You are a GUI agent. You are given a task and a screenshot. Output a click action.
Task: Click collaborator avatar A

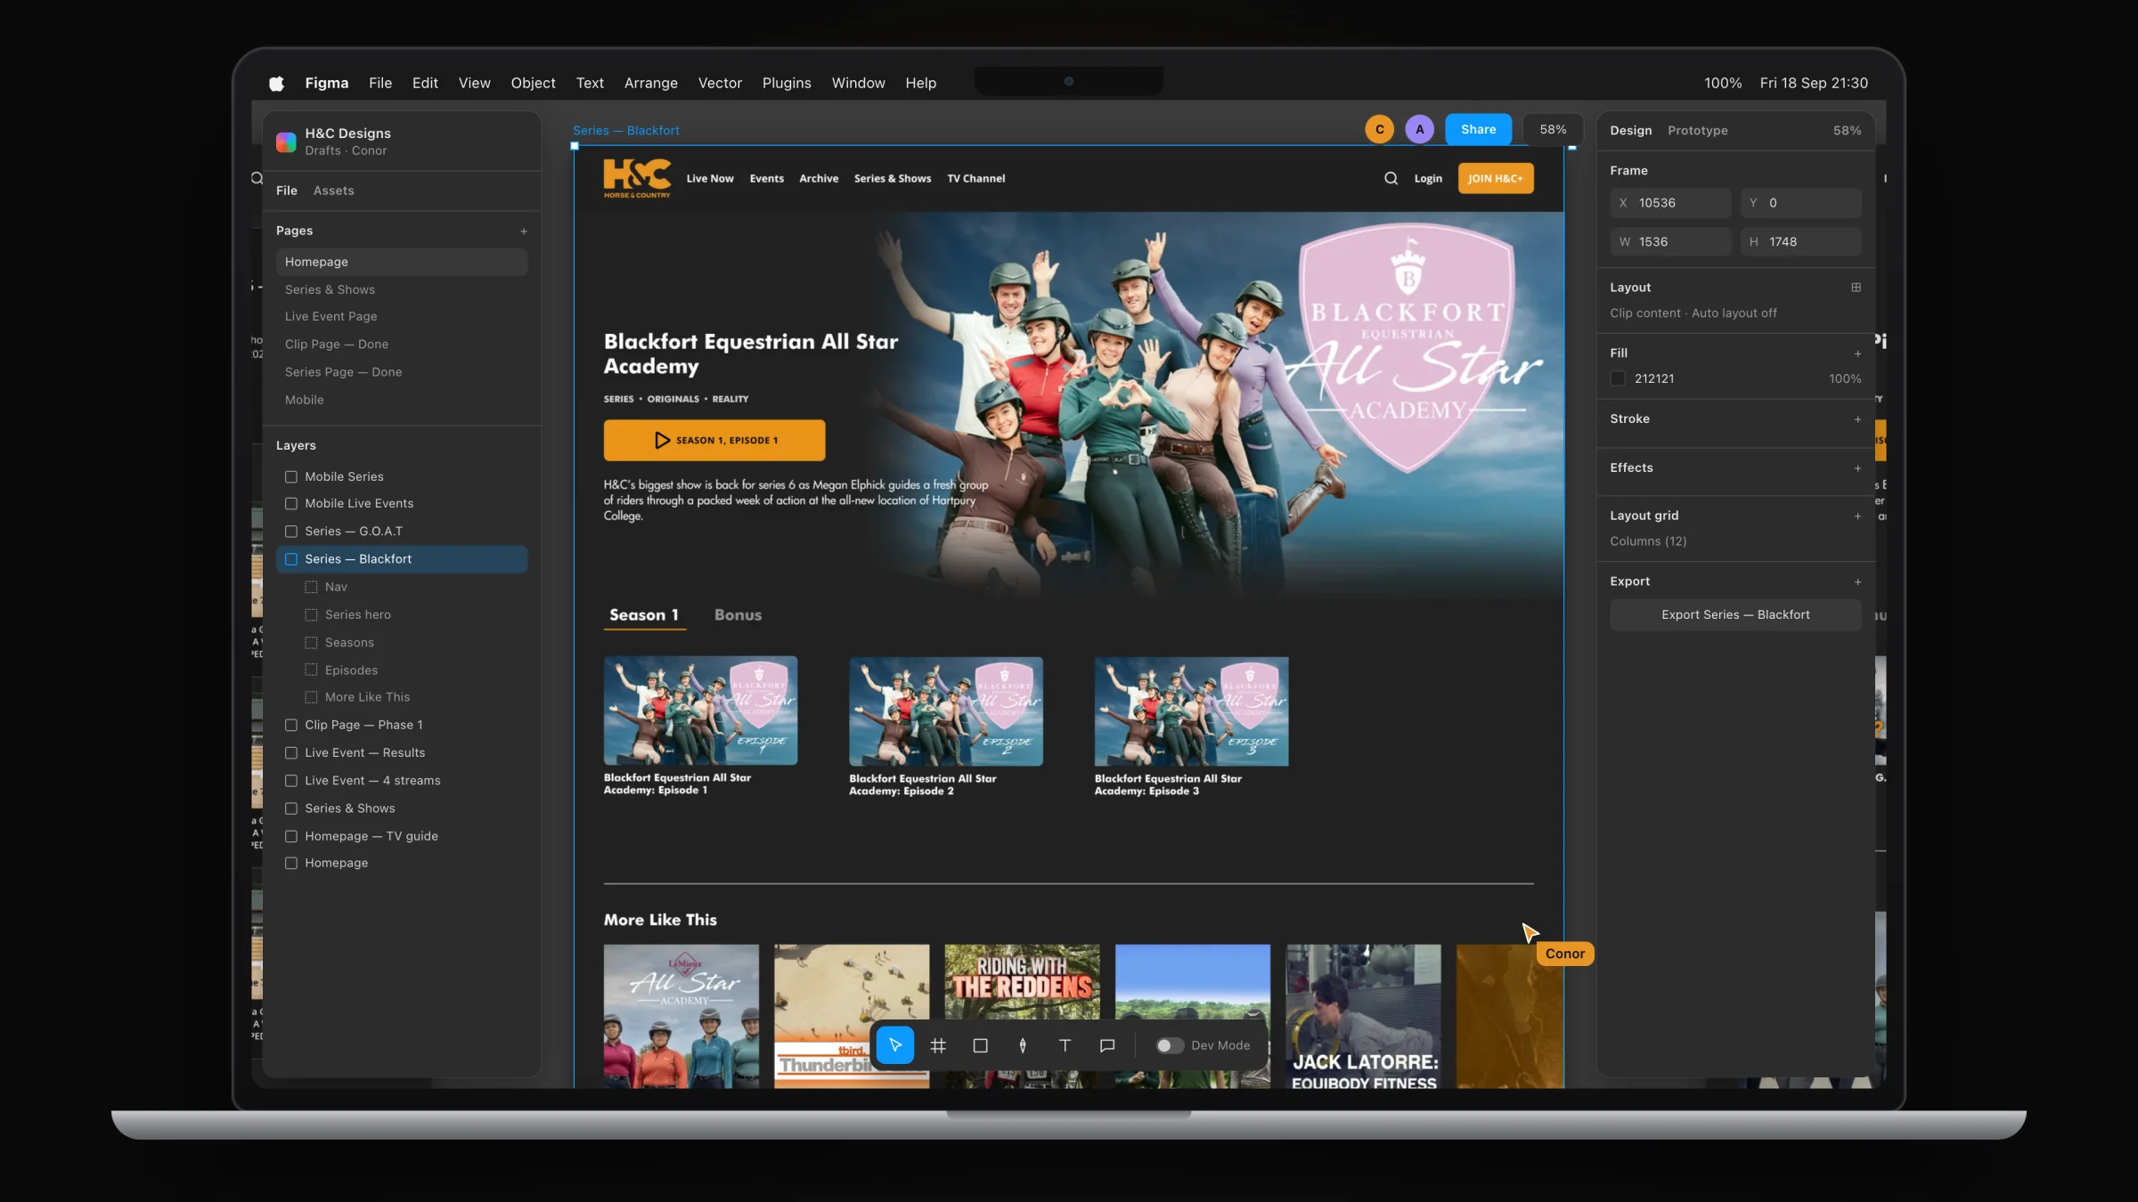tap(1419, 129)
